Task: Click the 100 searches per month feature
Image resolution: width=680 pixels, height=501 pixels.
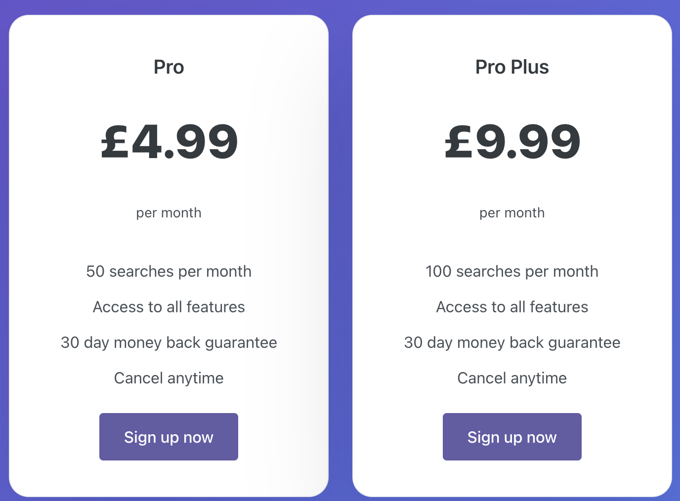Action: 512,271
